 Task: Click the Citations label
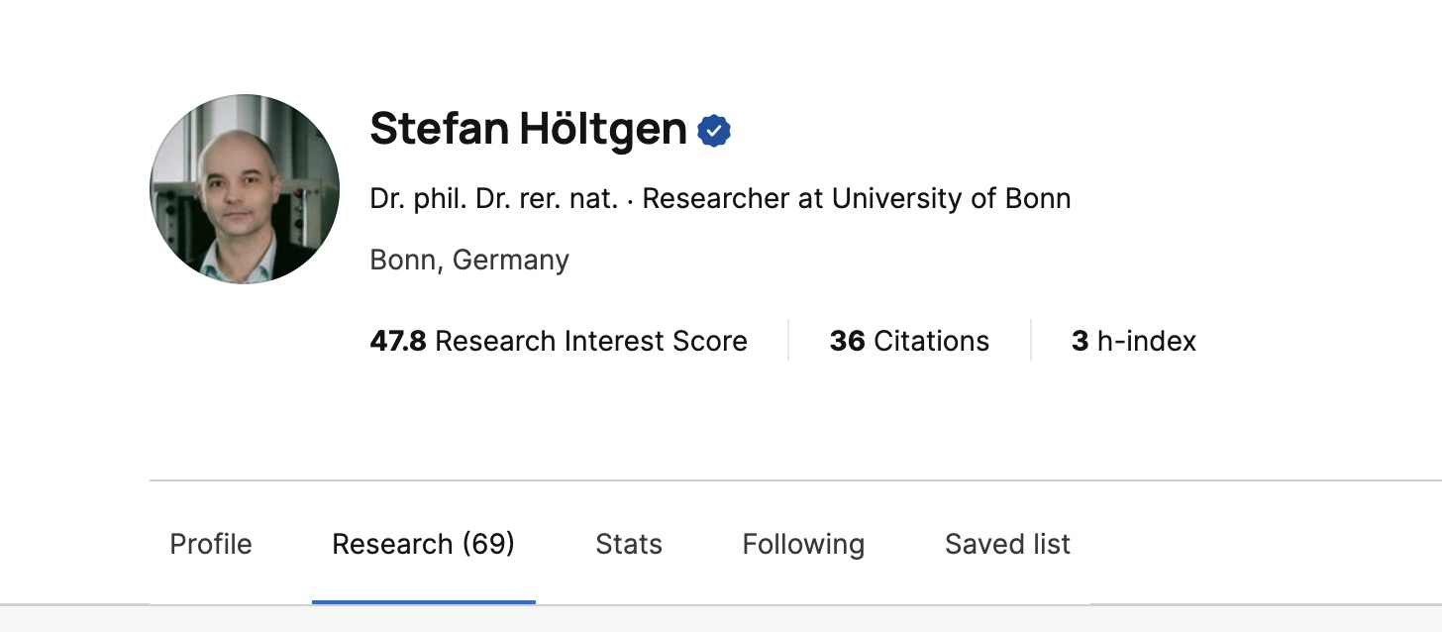coord(932,341)
